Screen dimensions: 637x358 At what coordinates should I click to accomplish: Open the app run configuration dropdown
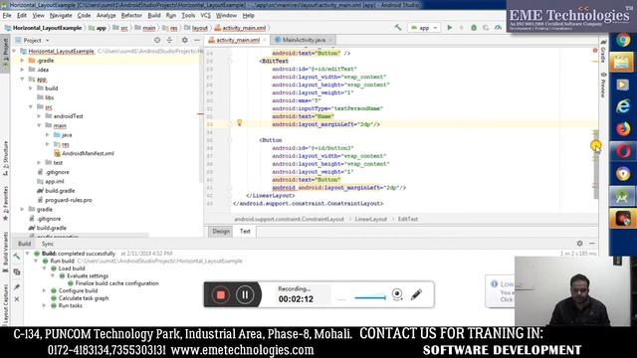point(424,28)
